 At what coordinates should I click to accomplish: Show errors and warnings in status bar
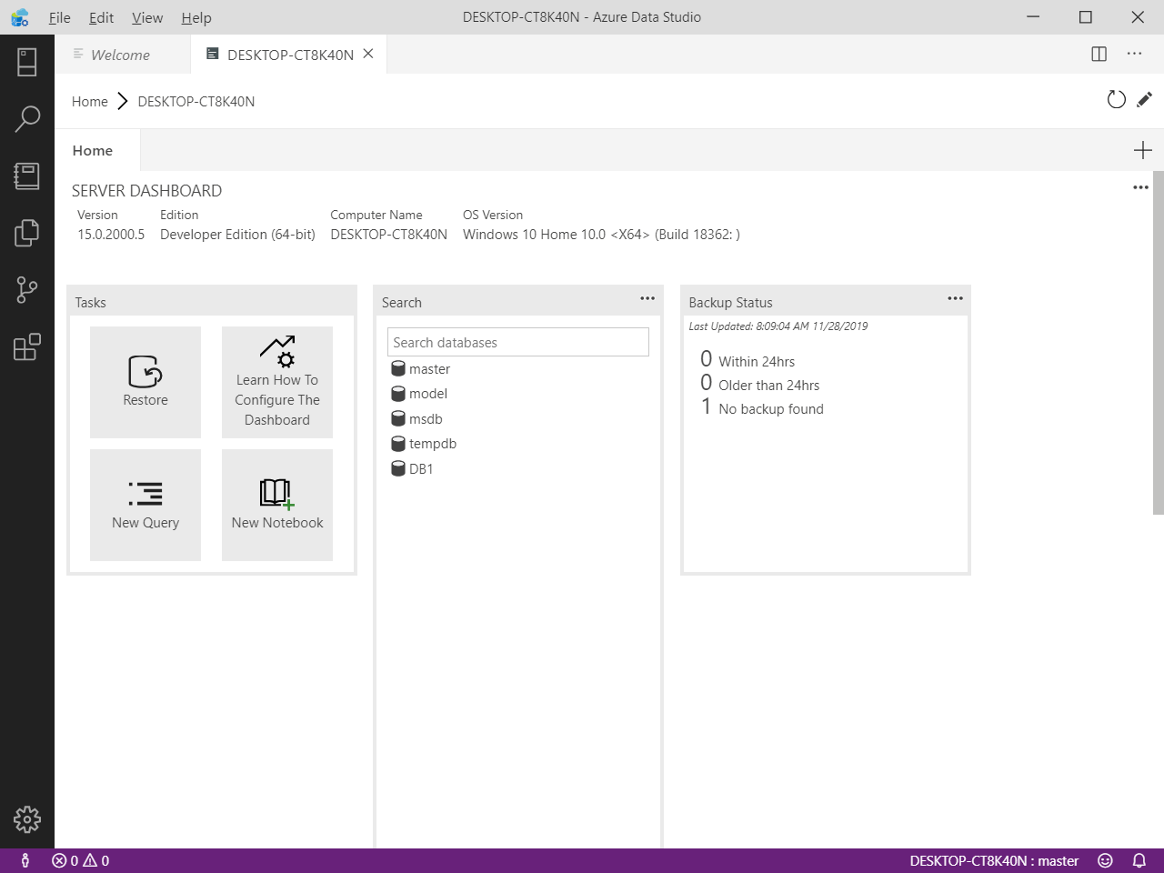81,860
